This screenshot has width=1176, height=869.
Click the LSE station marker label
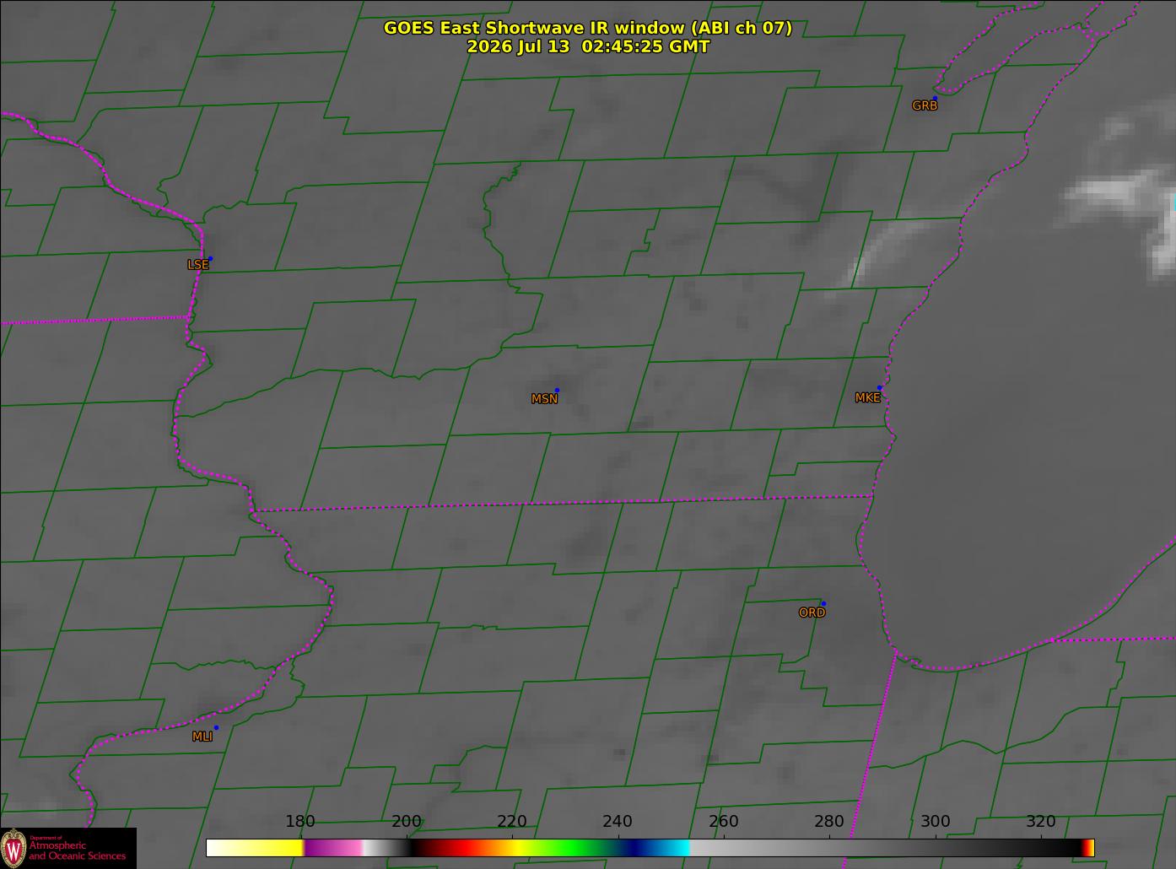pyautogui.click(x=197, y=264)
